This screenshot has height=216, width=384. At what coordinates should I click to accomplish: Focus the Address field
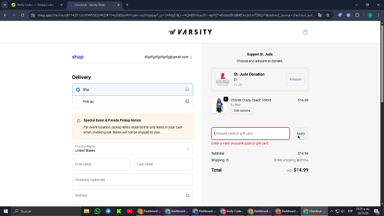coord(132,196)
